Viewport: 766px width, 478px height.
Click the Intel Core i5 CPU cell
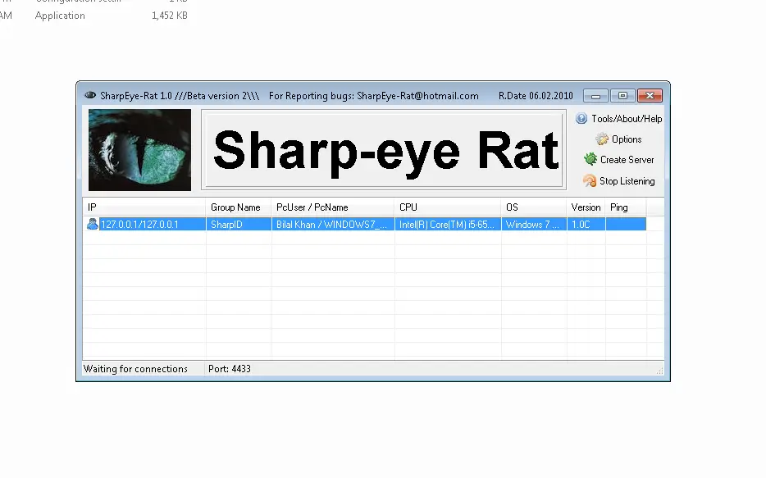pyautogui.click(x=447, y=223)
